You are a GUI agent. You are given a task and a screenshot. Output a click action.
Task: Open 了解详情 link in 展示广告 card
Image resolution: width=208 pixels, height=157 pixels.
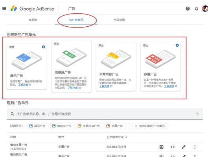(x=23, y=84)
